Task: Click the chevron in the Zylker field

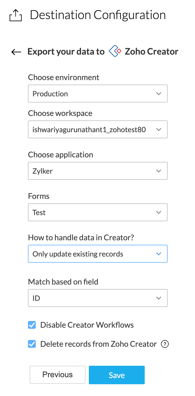Action: [159, 171]
